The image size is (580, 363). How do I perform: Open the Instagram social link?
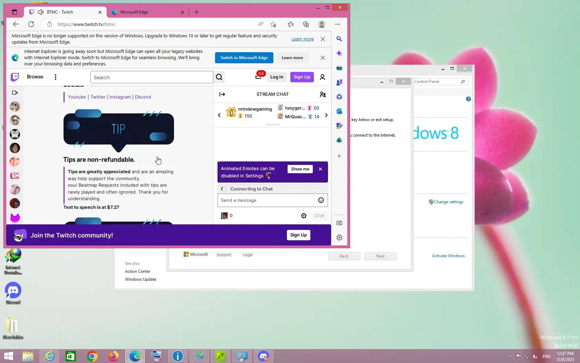tap(120, 97)
